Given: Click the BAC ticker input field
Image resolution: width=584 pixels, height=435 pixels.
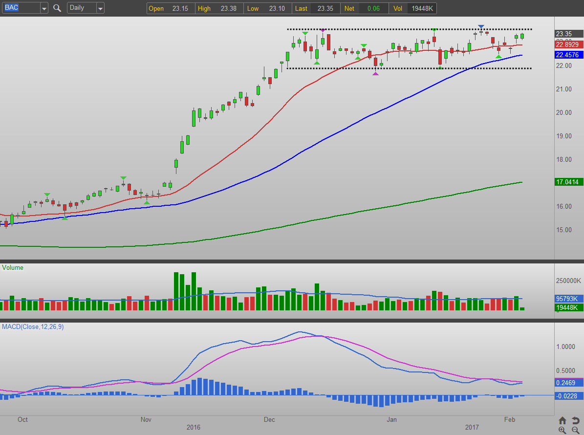Looking at the screenshot, I should 20,8.
